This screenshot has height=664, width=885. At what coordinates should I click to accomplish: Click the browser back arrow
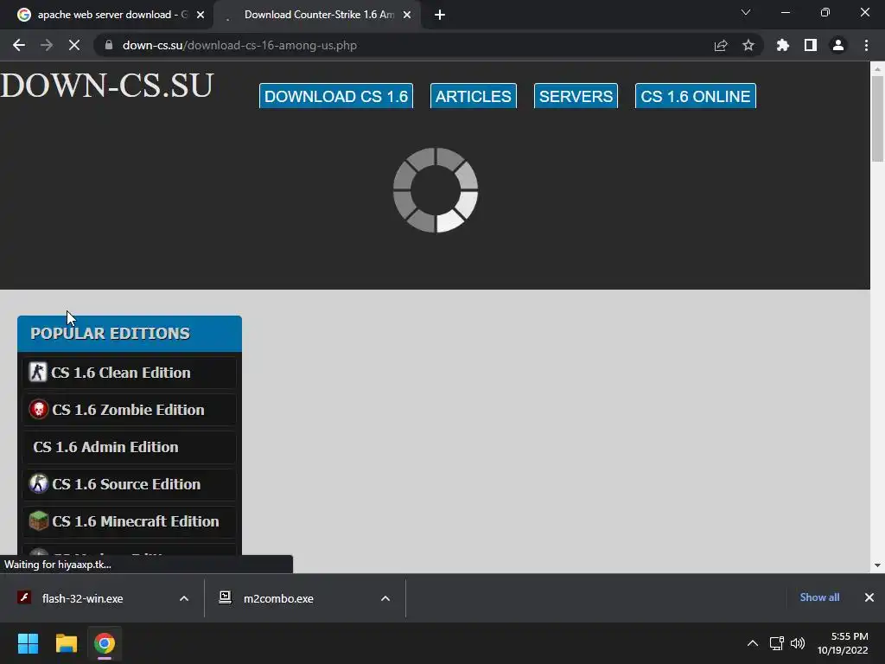pyautogui.click(x=19, y=45)
